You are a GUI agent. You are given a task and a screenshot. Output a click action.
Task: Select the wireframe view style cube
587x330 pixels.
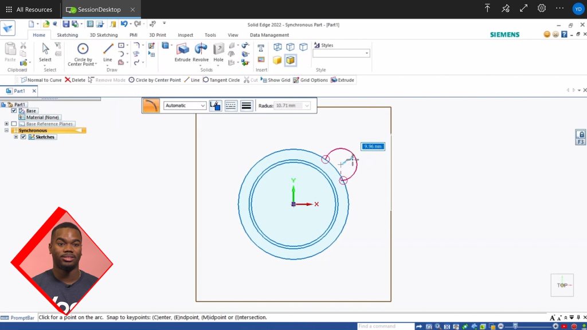(x=277, y=47)
